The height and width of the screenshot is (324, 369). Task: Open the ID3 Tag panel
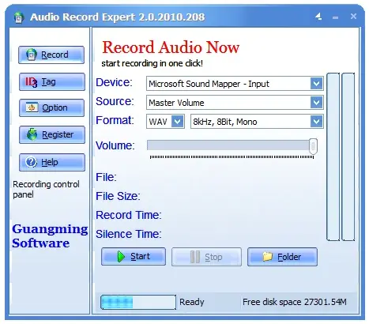52,82
